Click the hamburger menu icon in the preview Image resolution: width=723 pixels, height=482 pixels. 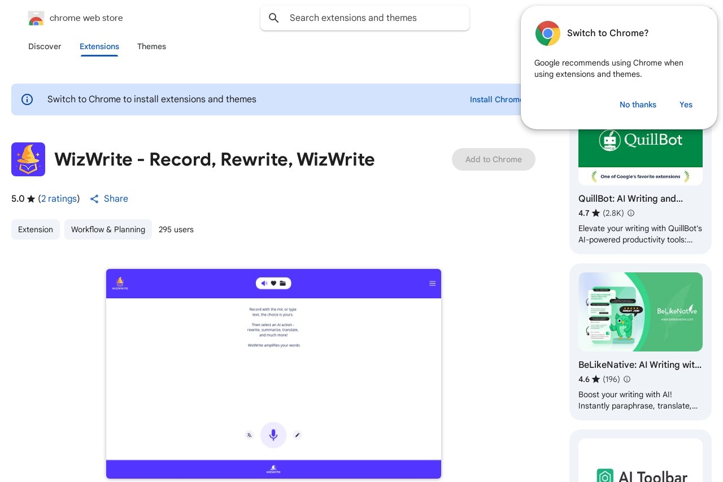432,284
